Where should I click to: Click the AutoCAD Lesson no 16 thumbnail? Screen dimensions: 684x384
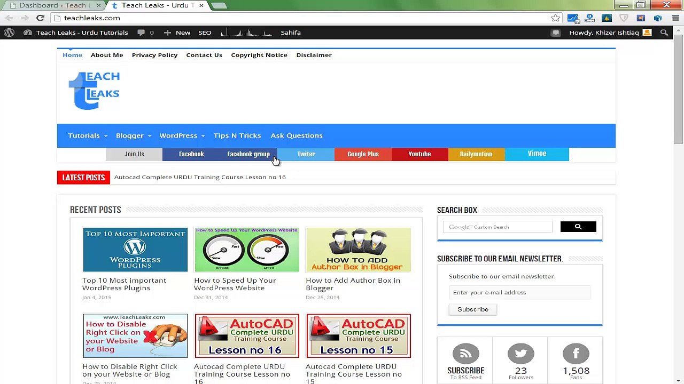(247, 336)
